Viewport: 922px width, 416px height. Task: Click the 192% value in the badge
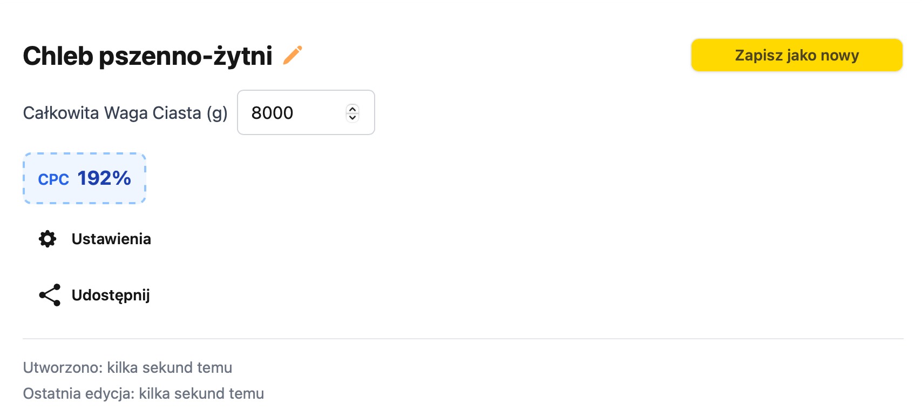pos(104,178)
